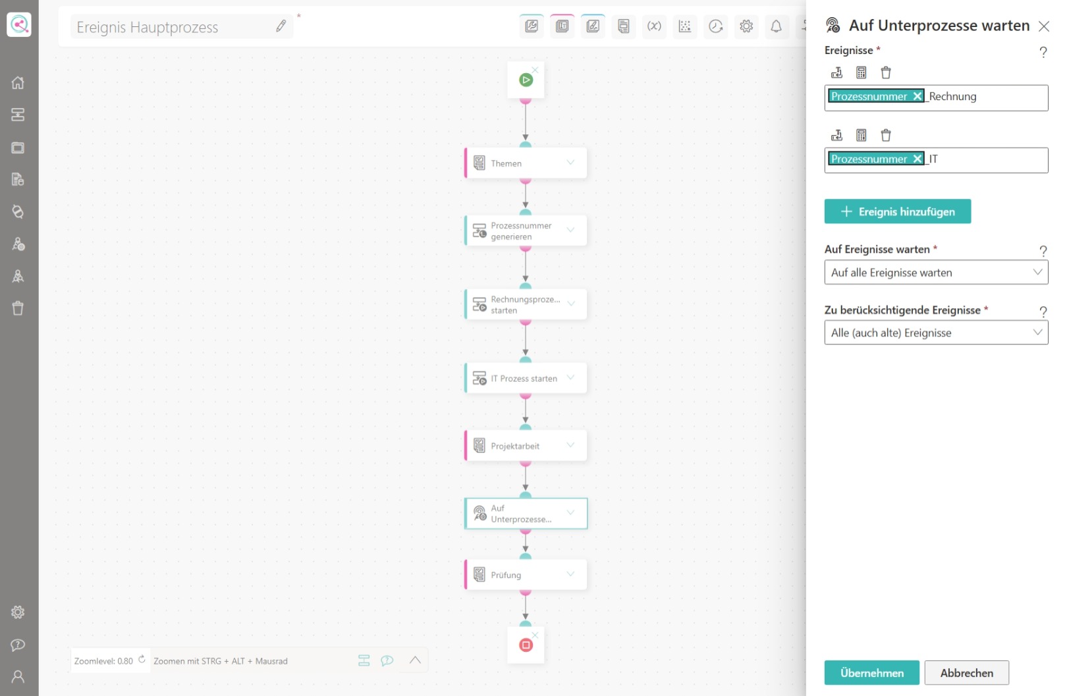Screen dimensions: 1067x696
Task: Insert variable icon above Rechnung event
Action: 837,72
